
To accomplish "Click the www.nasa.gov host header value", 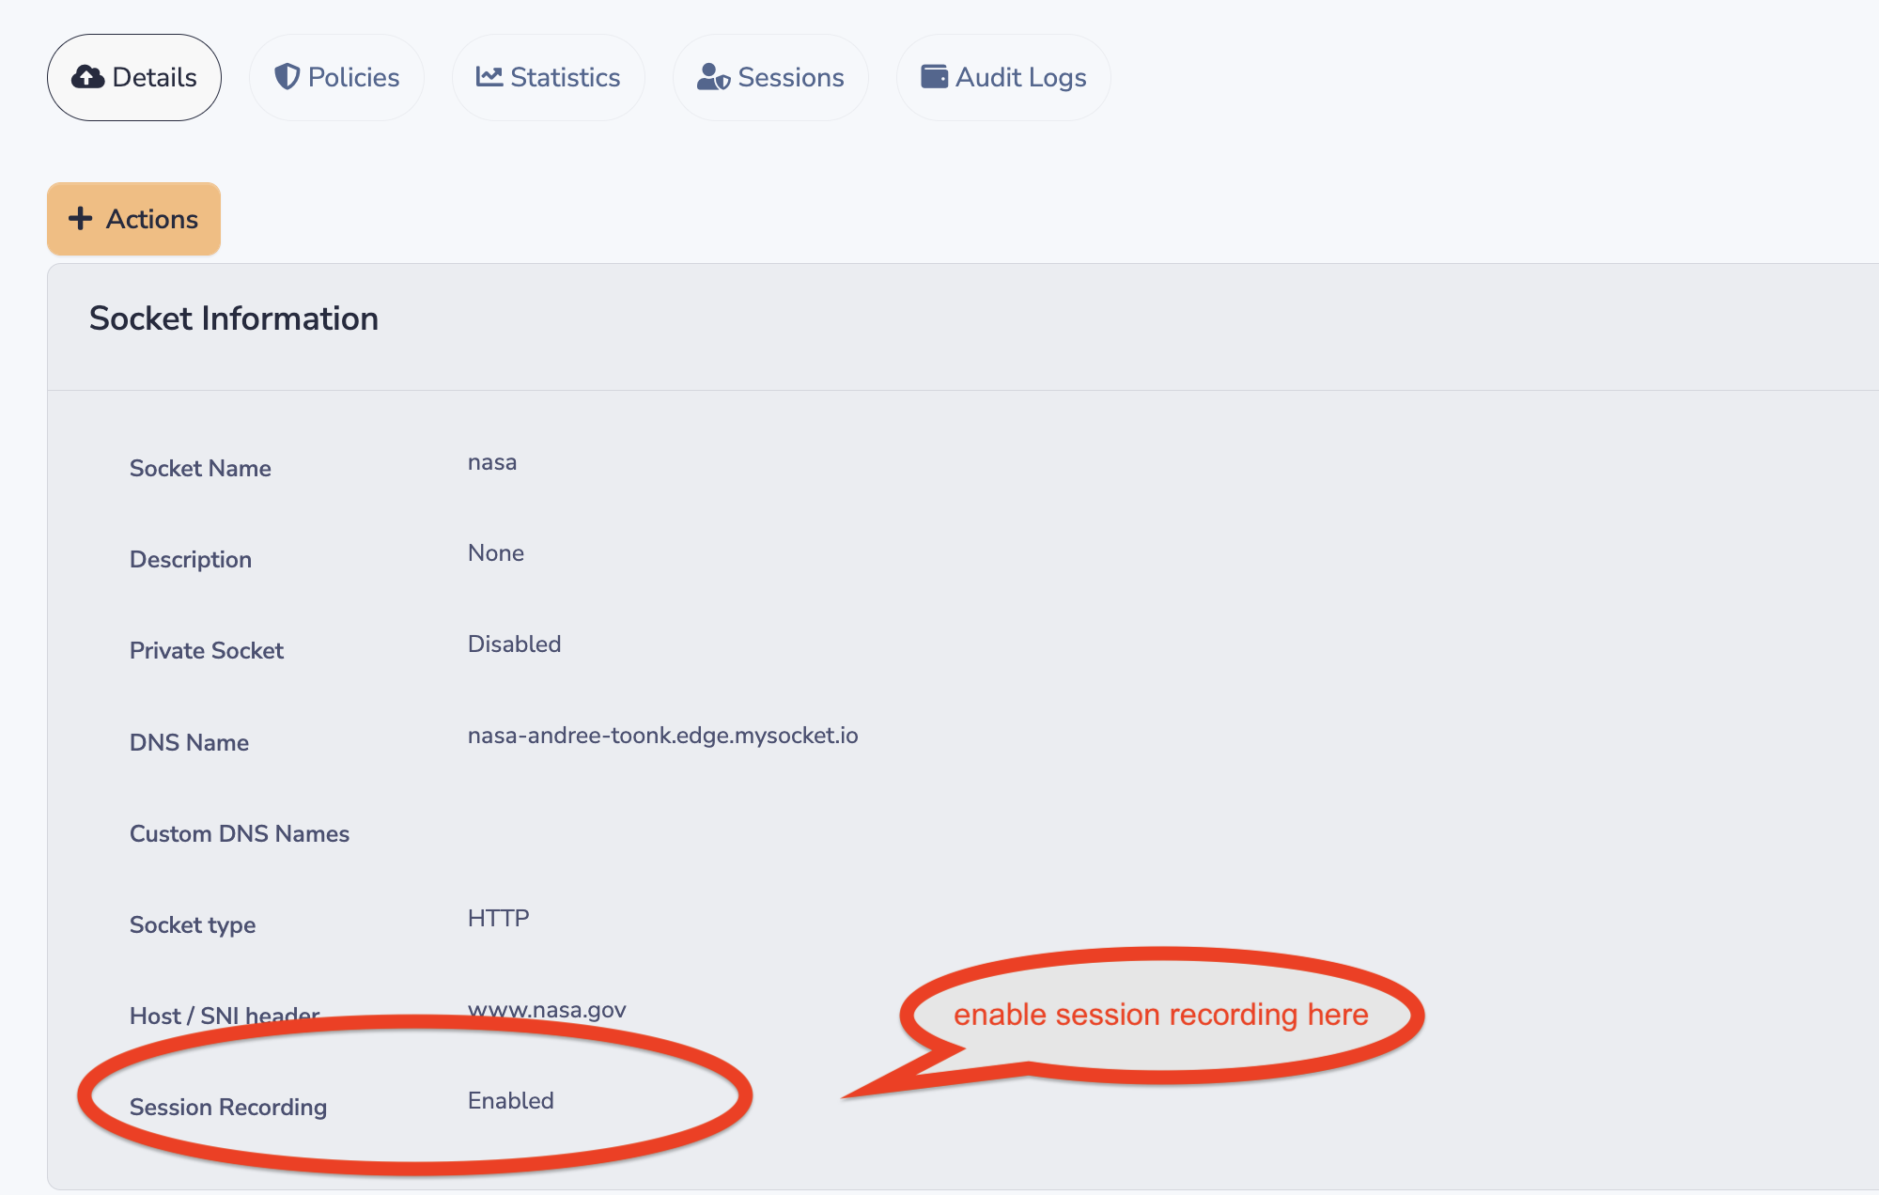I will (547, 1010).
